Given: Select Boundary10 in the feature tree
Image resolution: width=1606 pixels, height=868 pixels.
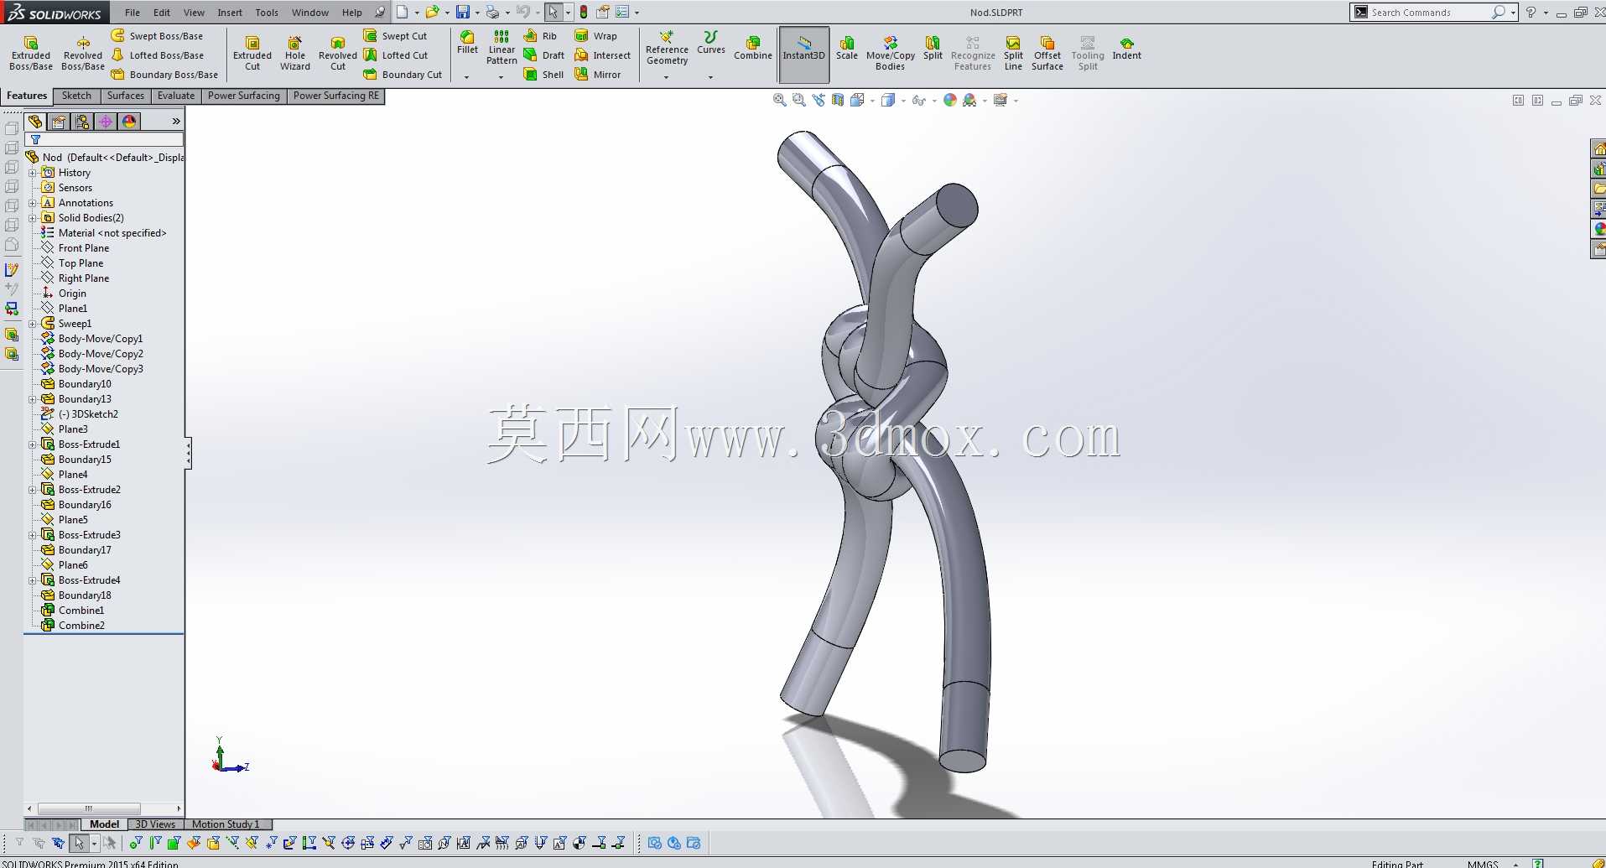Looking at the screenshot, I should pyautogui.click(x=76, y=384).
